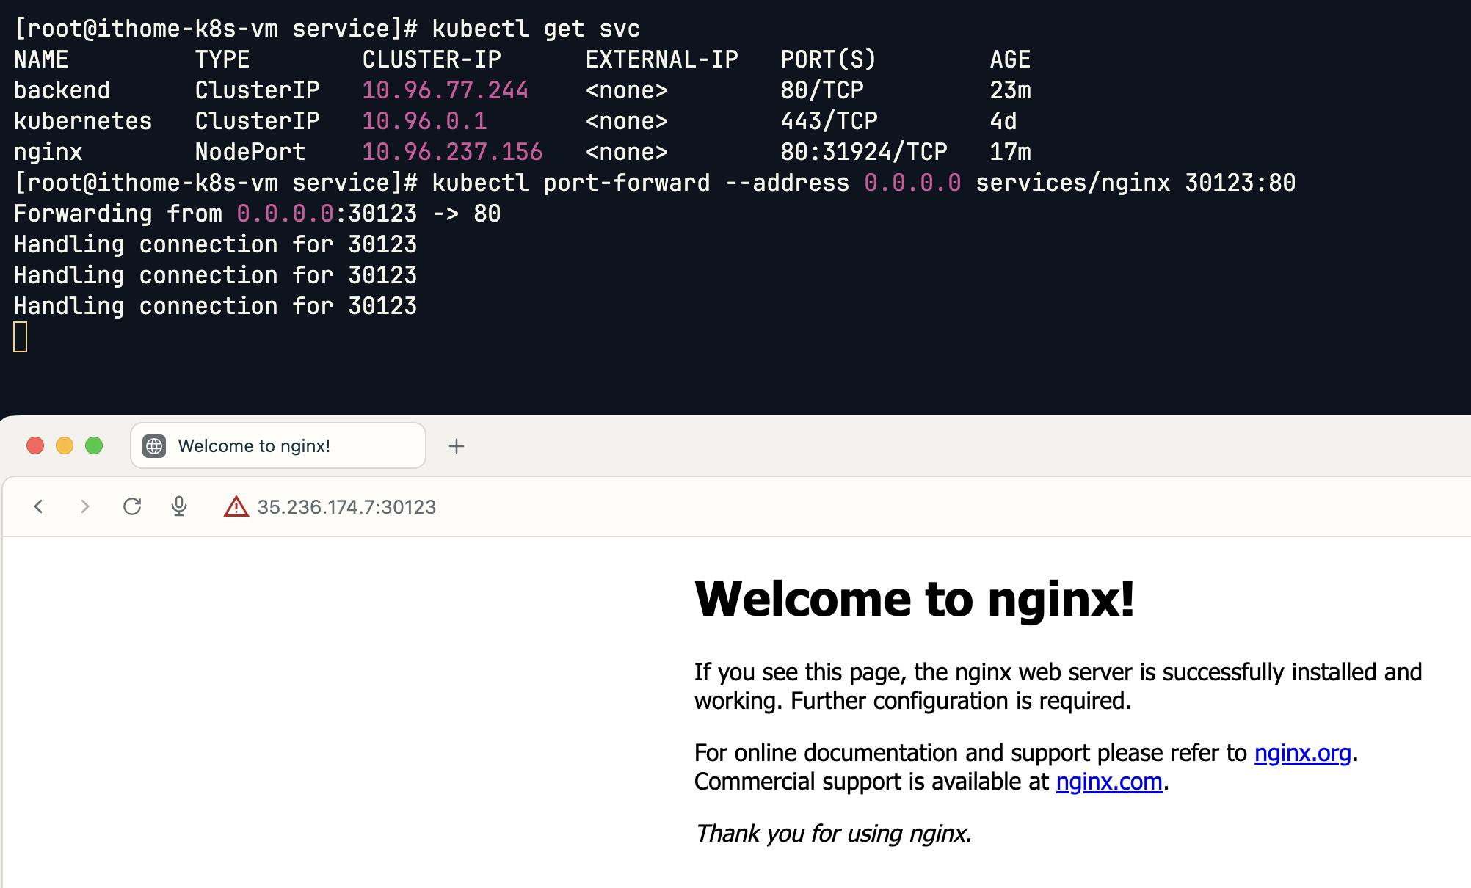Open a new tab with plus icon

[x=457, y=446]
